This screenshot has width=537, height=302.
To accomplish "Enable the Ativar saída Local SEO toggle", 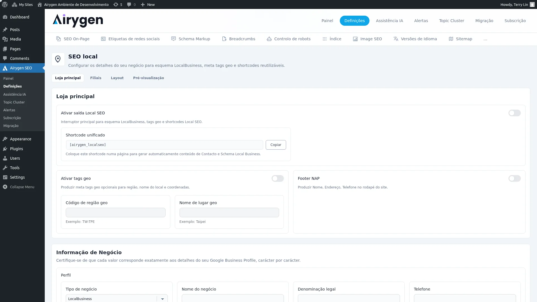I will (x=514, y=113).
